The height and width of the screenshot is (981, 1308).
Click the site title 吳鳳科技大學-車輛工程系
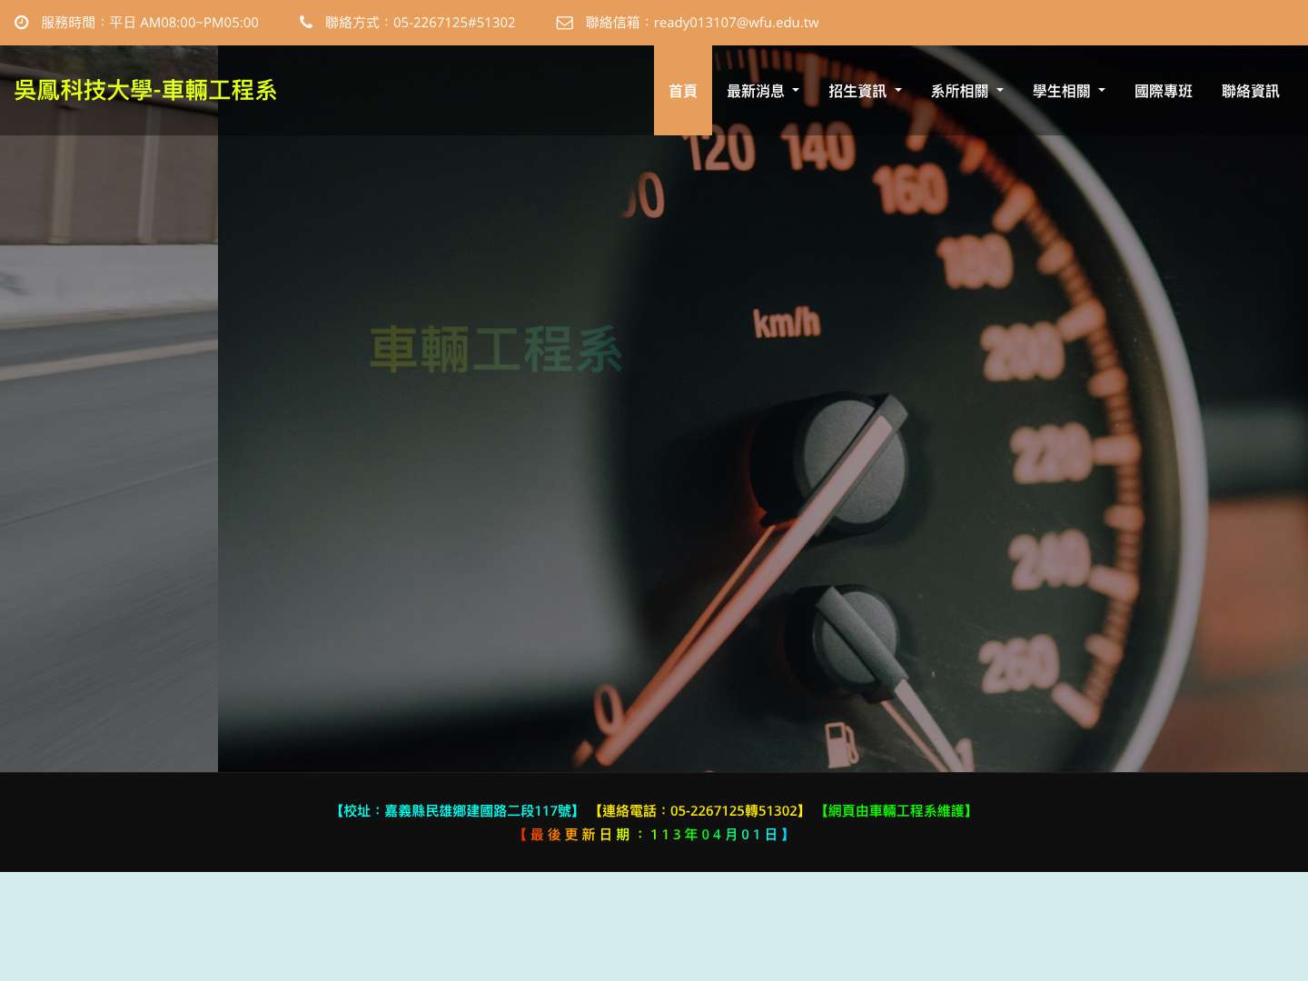tap(145, 90)
